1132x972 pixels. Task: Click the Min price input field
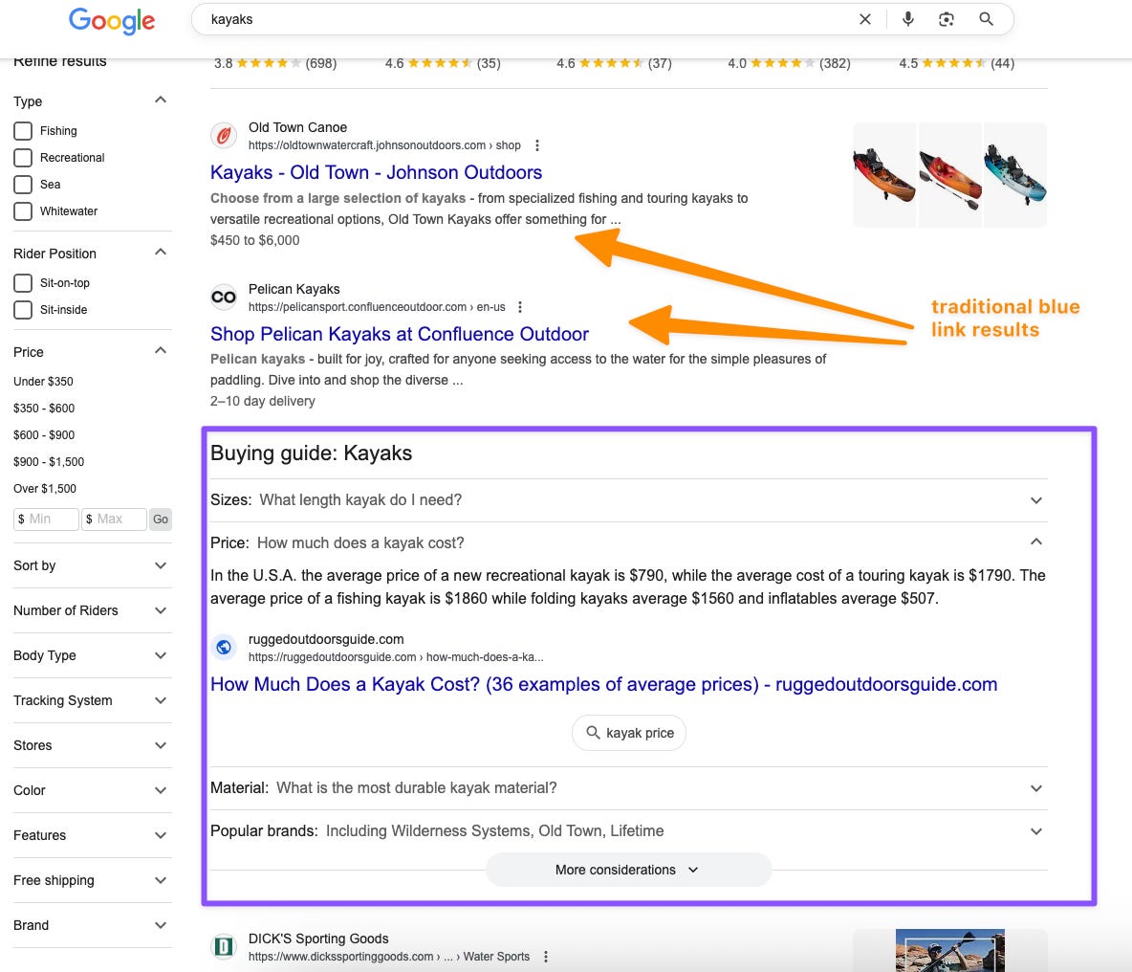[46, 519]
